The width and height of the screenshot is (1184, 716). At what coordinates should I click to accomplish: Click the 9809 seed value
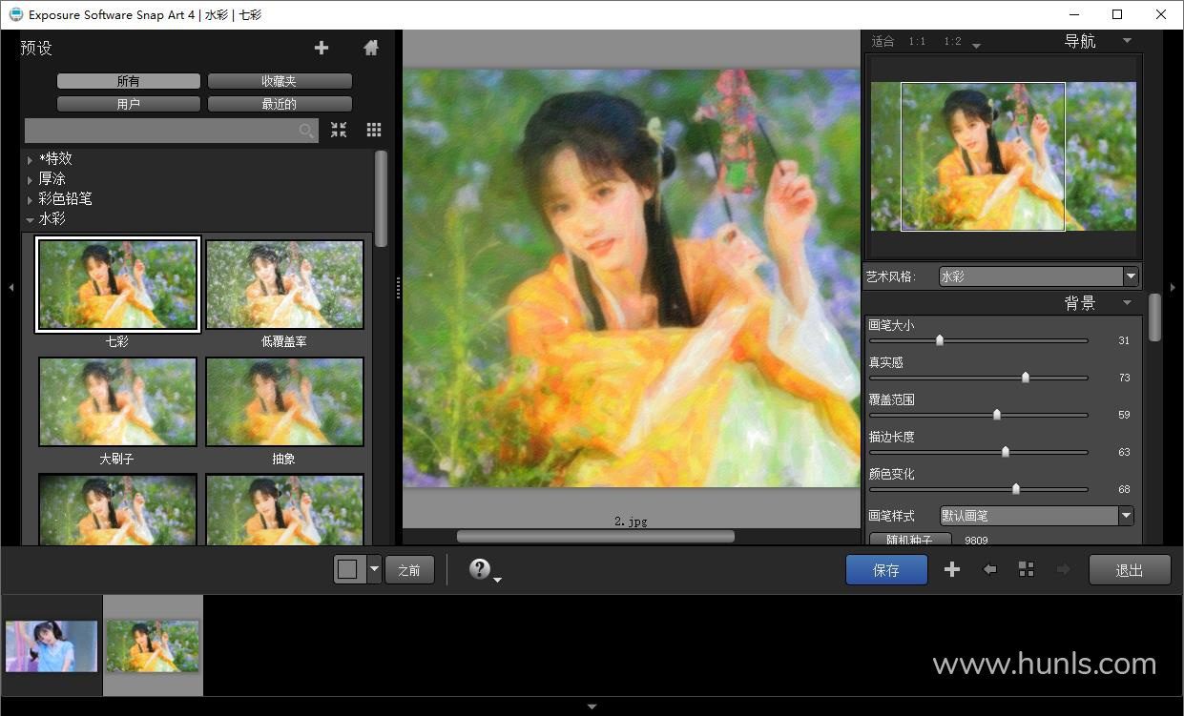point(976,540)
